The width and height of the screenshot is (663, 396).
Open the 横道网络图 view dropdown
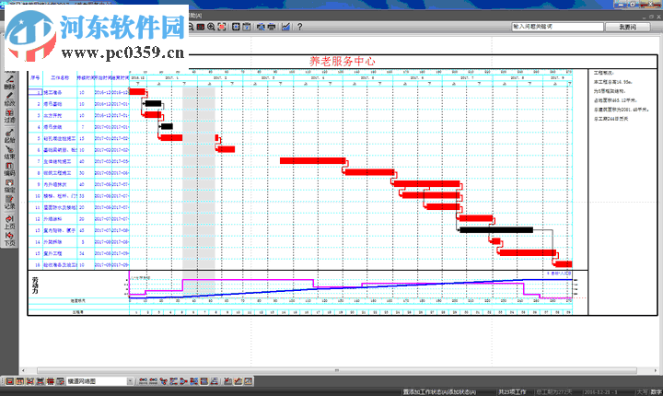(99, 381)
